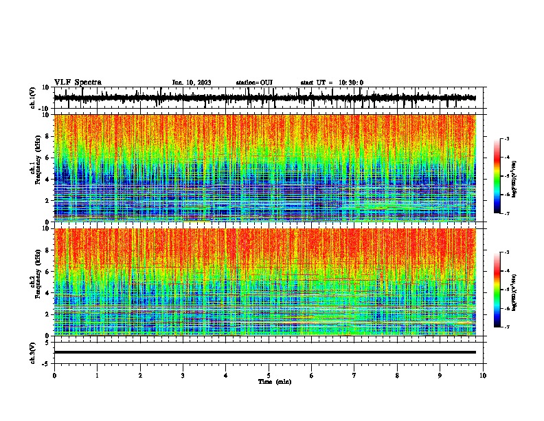Click the "station=OUJ" header text

click(x=254, y=83)
